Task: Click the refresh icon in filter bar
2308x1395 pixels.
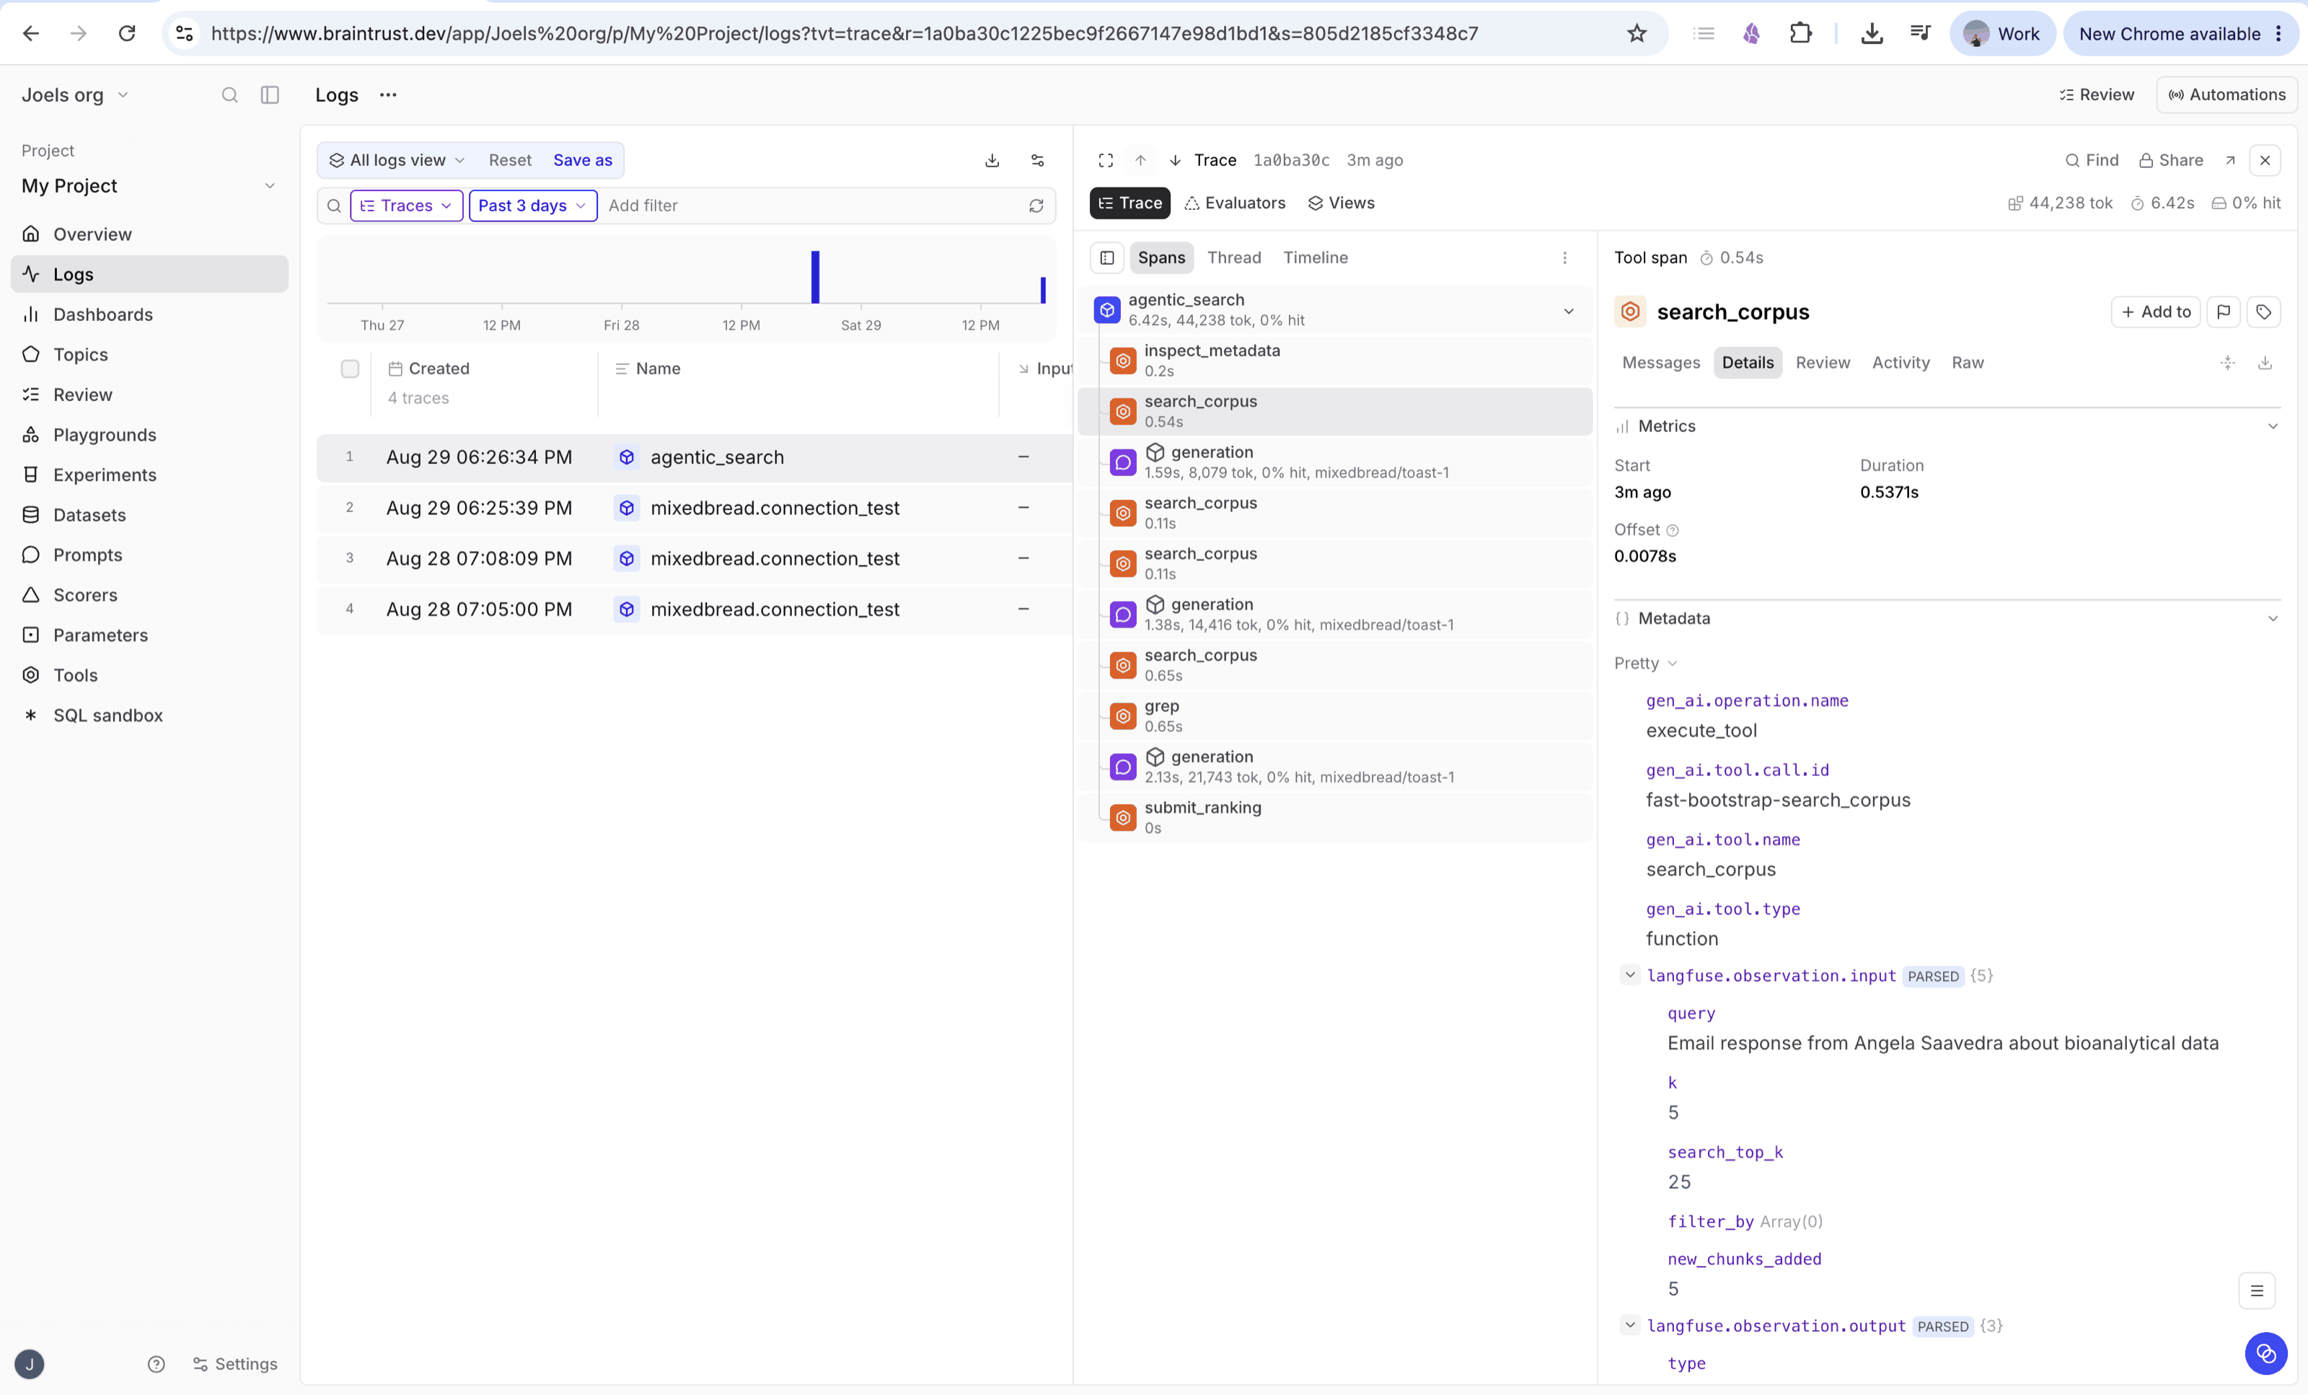Action: click(1036, 205)
